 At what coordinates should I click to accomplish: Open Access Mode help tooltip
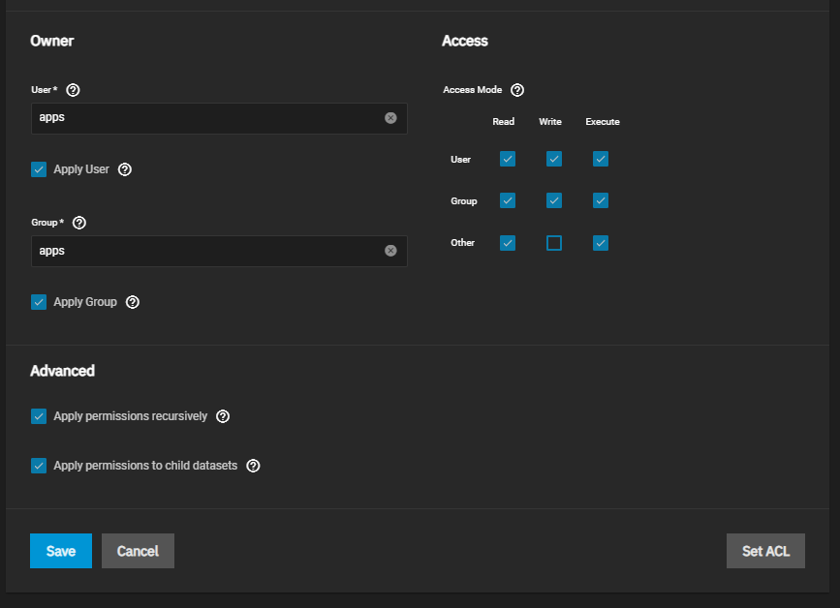click(517, 90)
